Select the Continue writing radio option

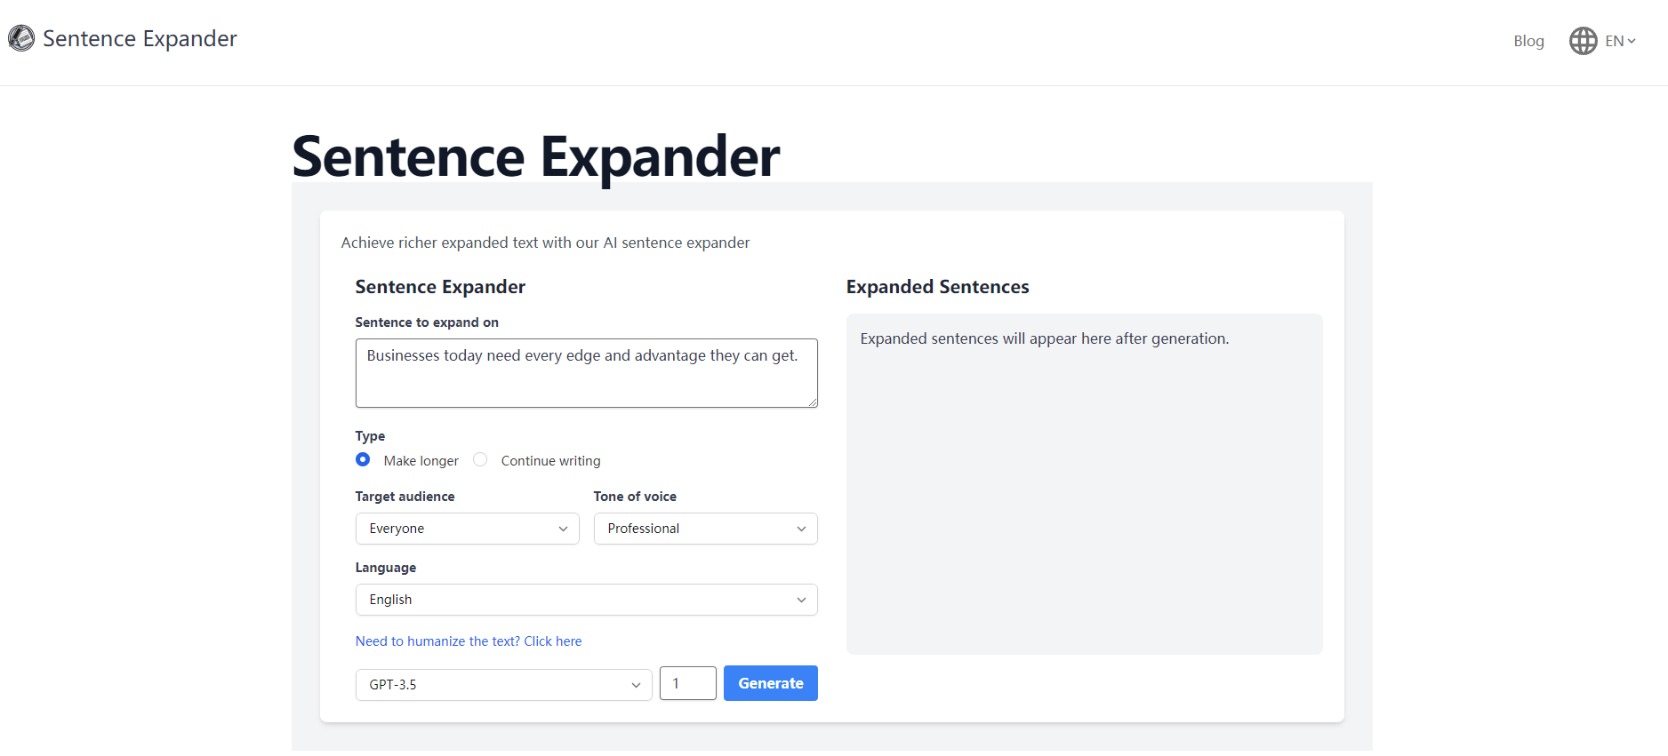click(x=480, y=459)
